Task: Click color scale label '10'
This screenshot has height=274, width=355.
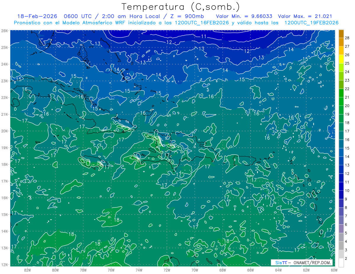Action: 347,191
